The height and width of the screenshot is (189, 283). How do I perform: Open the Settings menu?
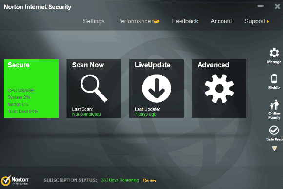[x=94, y=21]
